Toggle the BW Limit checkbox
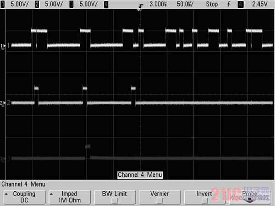This screenshot has width=275, height=206. click(x=114, y=197)
